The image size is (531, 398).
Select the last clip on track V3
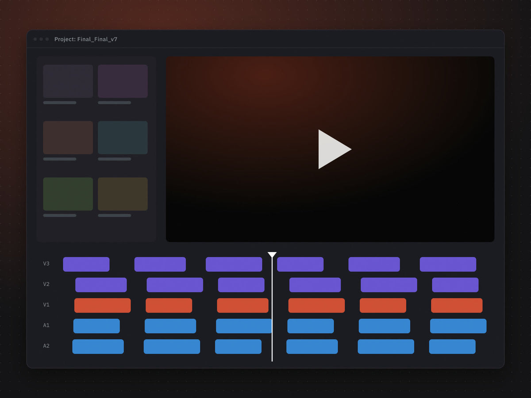(448, 264)
